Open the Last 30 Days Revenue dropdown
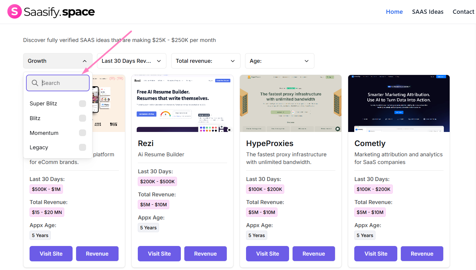 (131, 61)
